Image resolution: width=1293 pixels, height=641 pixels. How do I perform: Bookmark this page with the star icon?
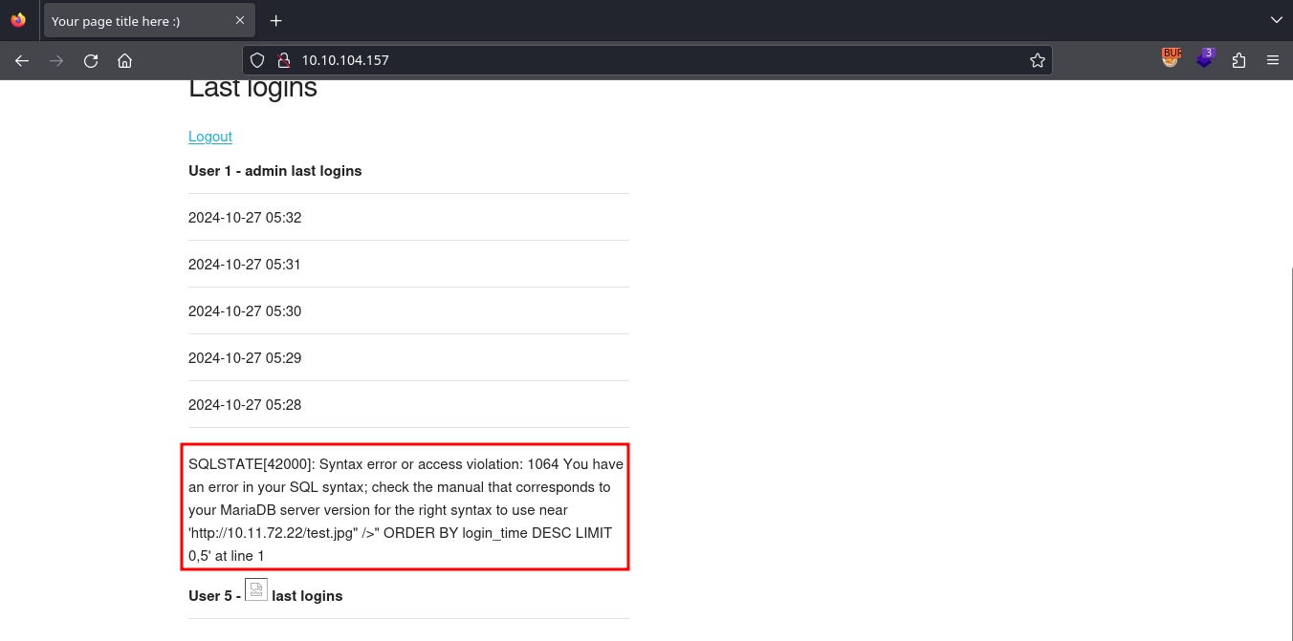[x=1038, y=60]
